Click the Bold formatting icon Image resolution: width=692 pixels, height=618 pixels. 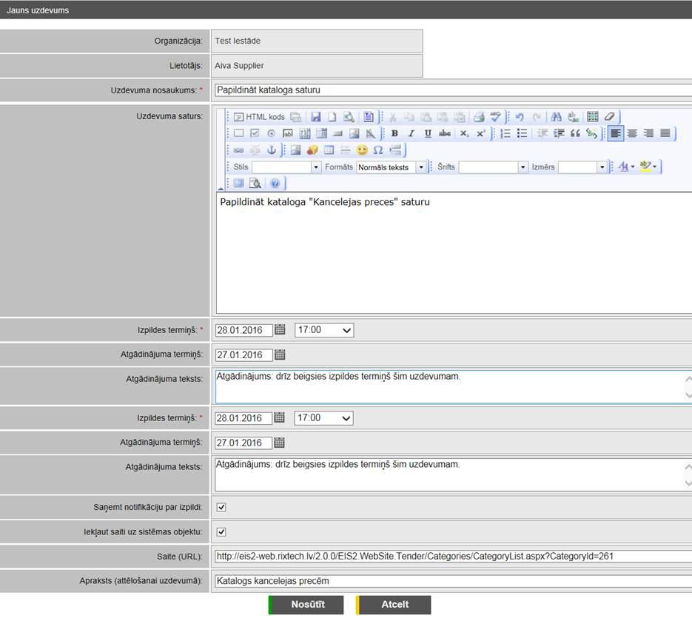point(394,133)
